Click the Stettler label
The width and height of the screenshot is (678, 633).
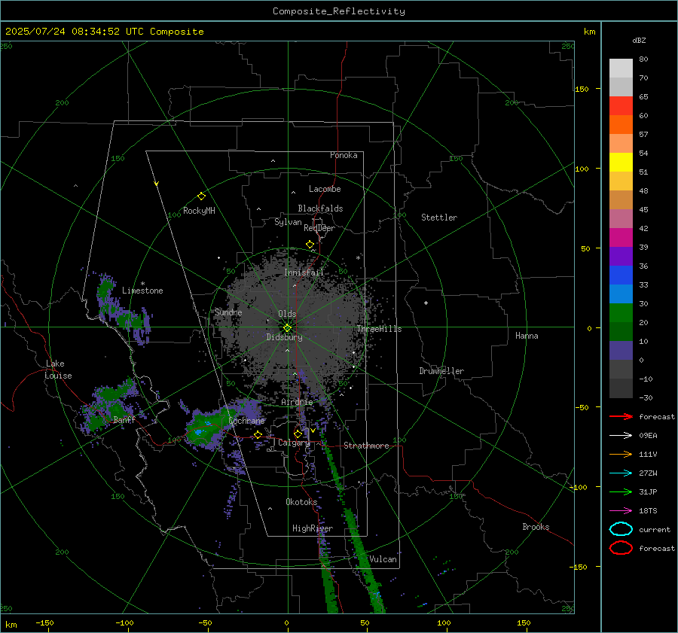point(439,218)
